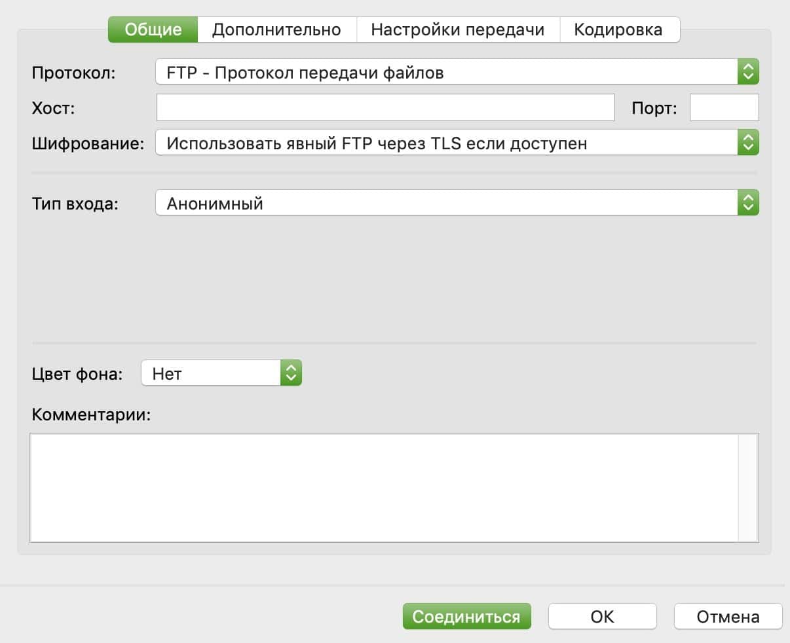The image size is (790, 643).
Task: Open the FTP protocol dropdown
Action: click(445, 72)
